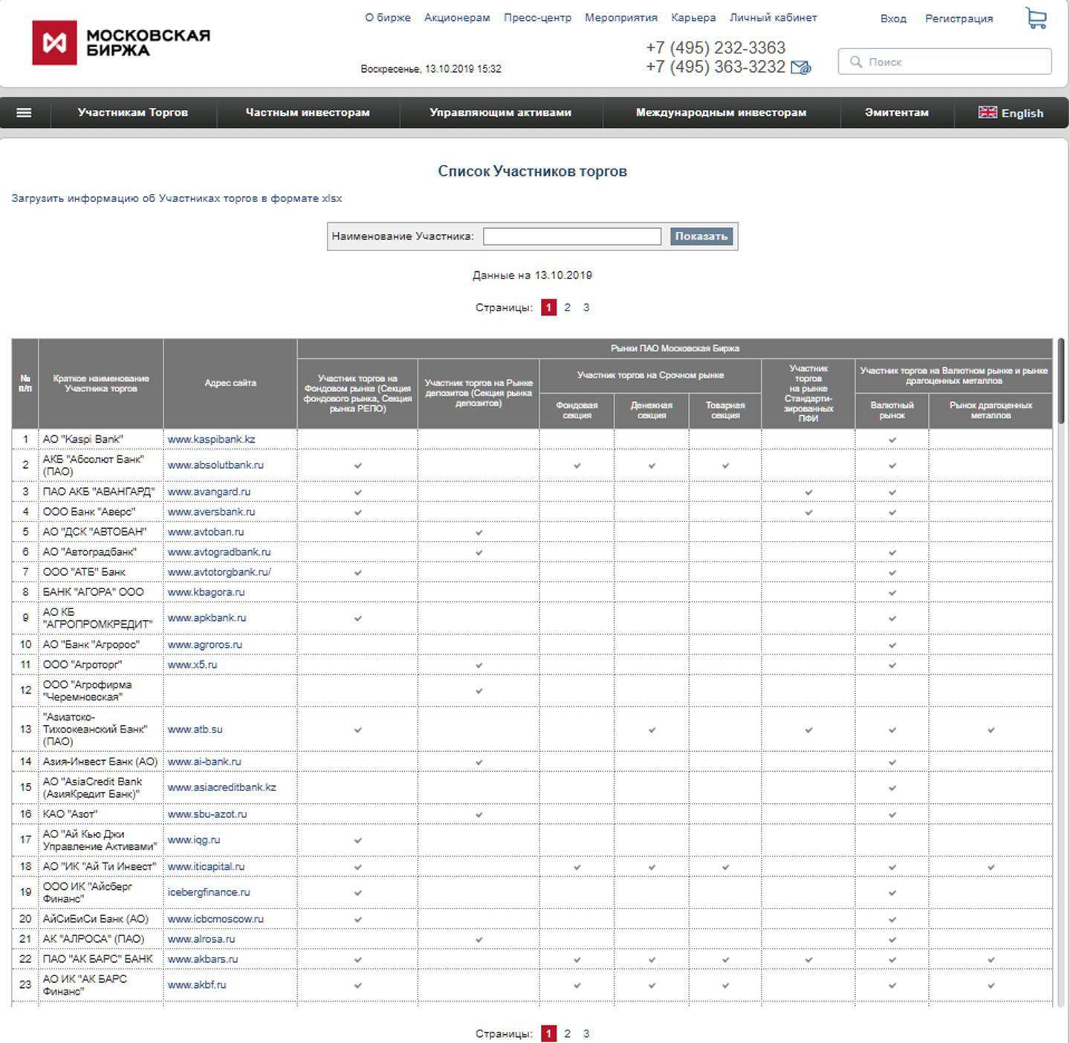Open the hamburger menu icon

24,113
